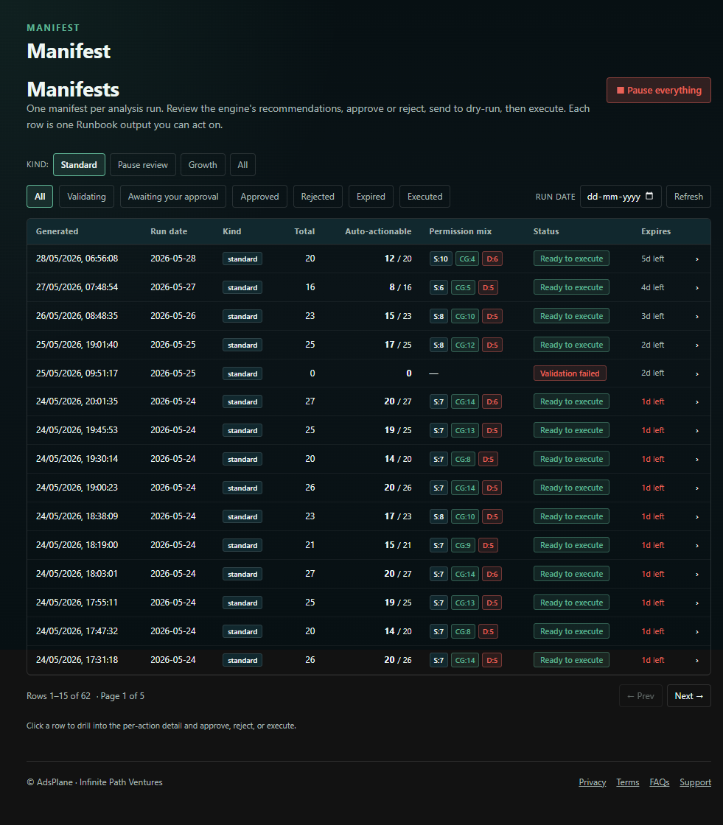Viewport: 723px width, 825px height.
Task: Open chevron for 24/05/2026, 19:45:53 row
Action: (x=697, y=430)
